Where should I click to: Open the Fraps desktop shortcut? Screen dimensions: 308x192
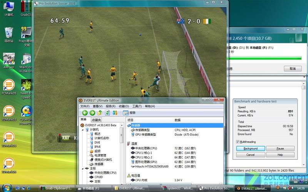pyautogui.click(x=26, y=36)
